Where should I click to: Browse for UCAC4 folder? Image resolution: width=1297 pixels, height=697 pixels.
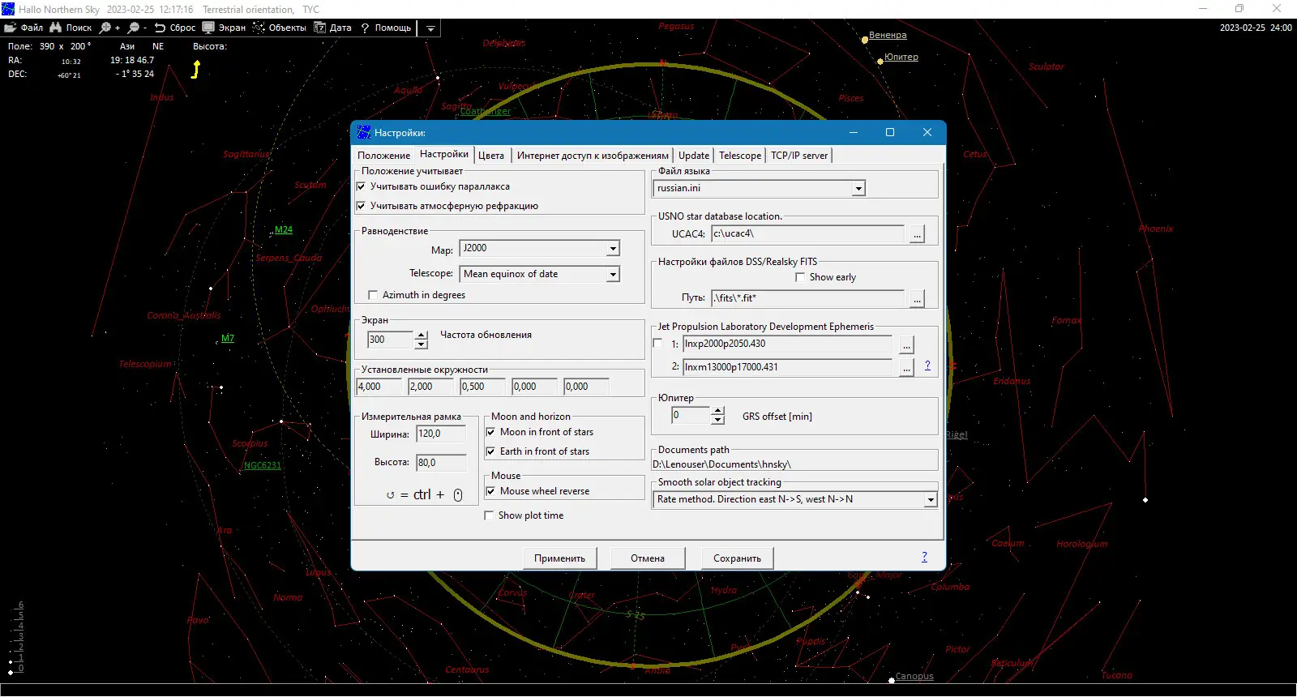coord(917,234)
